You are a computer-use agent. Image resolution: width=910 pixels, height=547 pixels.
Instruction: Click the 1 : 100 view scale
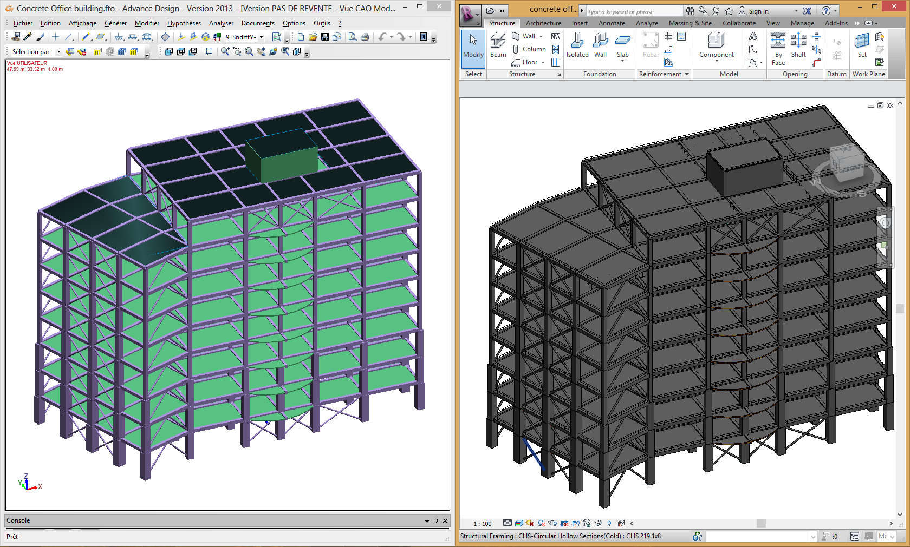482,524
